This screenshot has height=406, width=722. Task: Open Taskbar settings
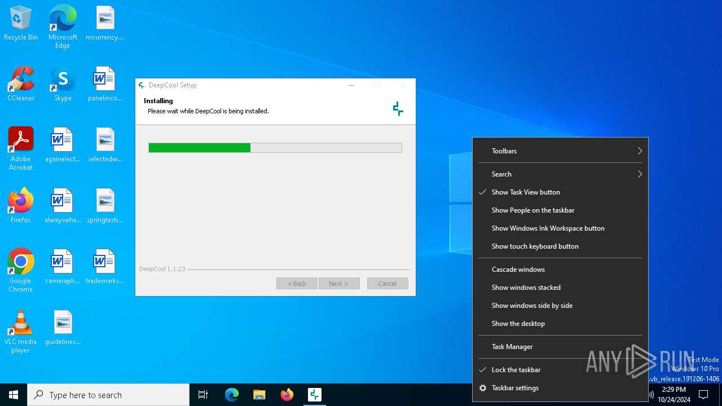[560, 388]
